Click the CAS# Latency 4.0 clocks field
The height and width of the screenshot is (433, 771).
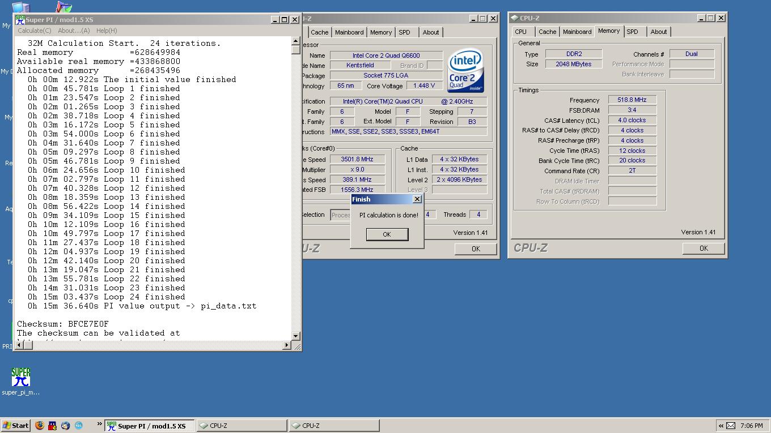pyautogui.click(x=632, y=120)
